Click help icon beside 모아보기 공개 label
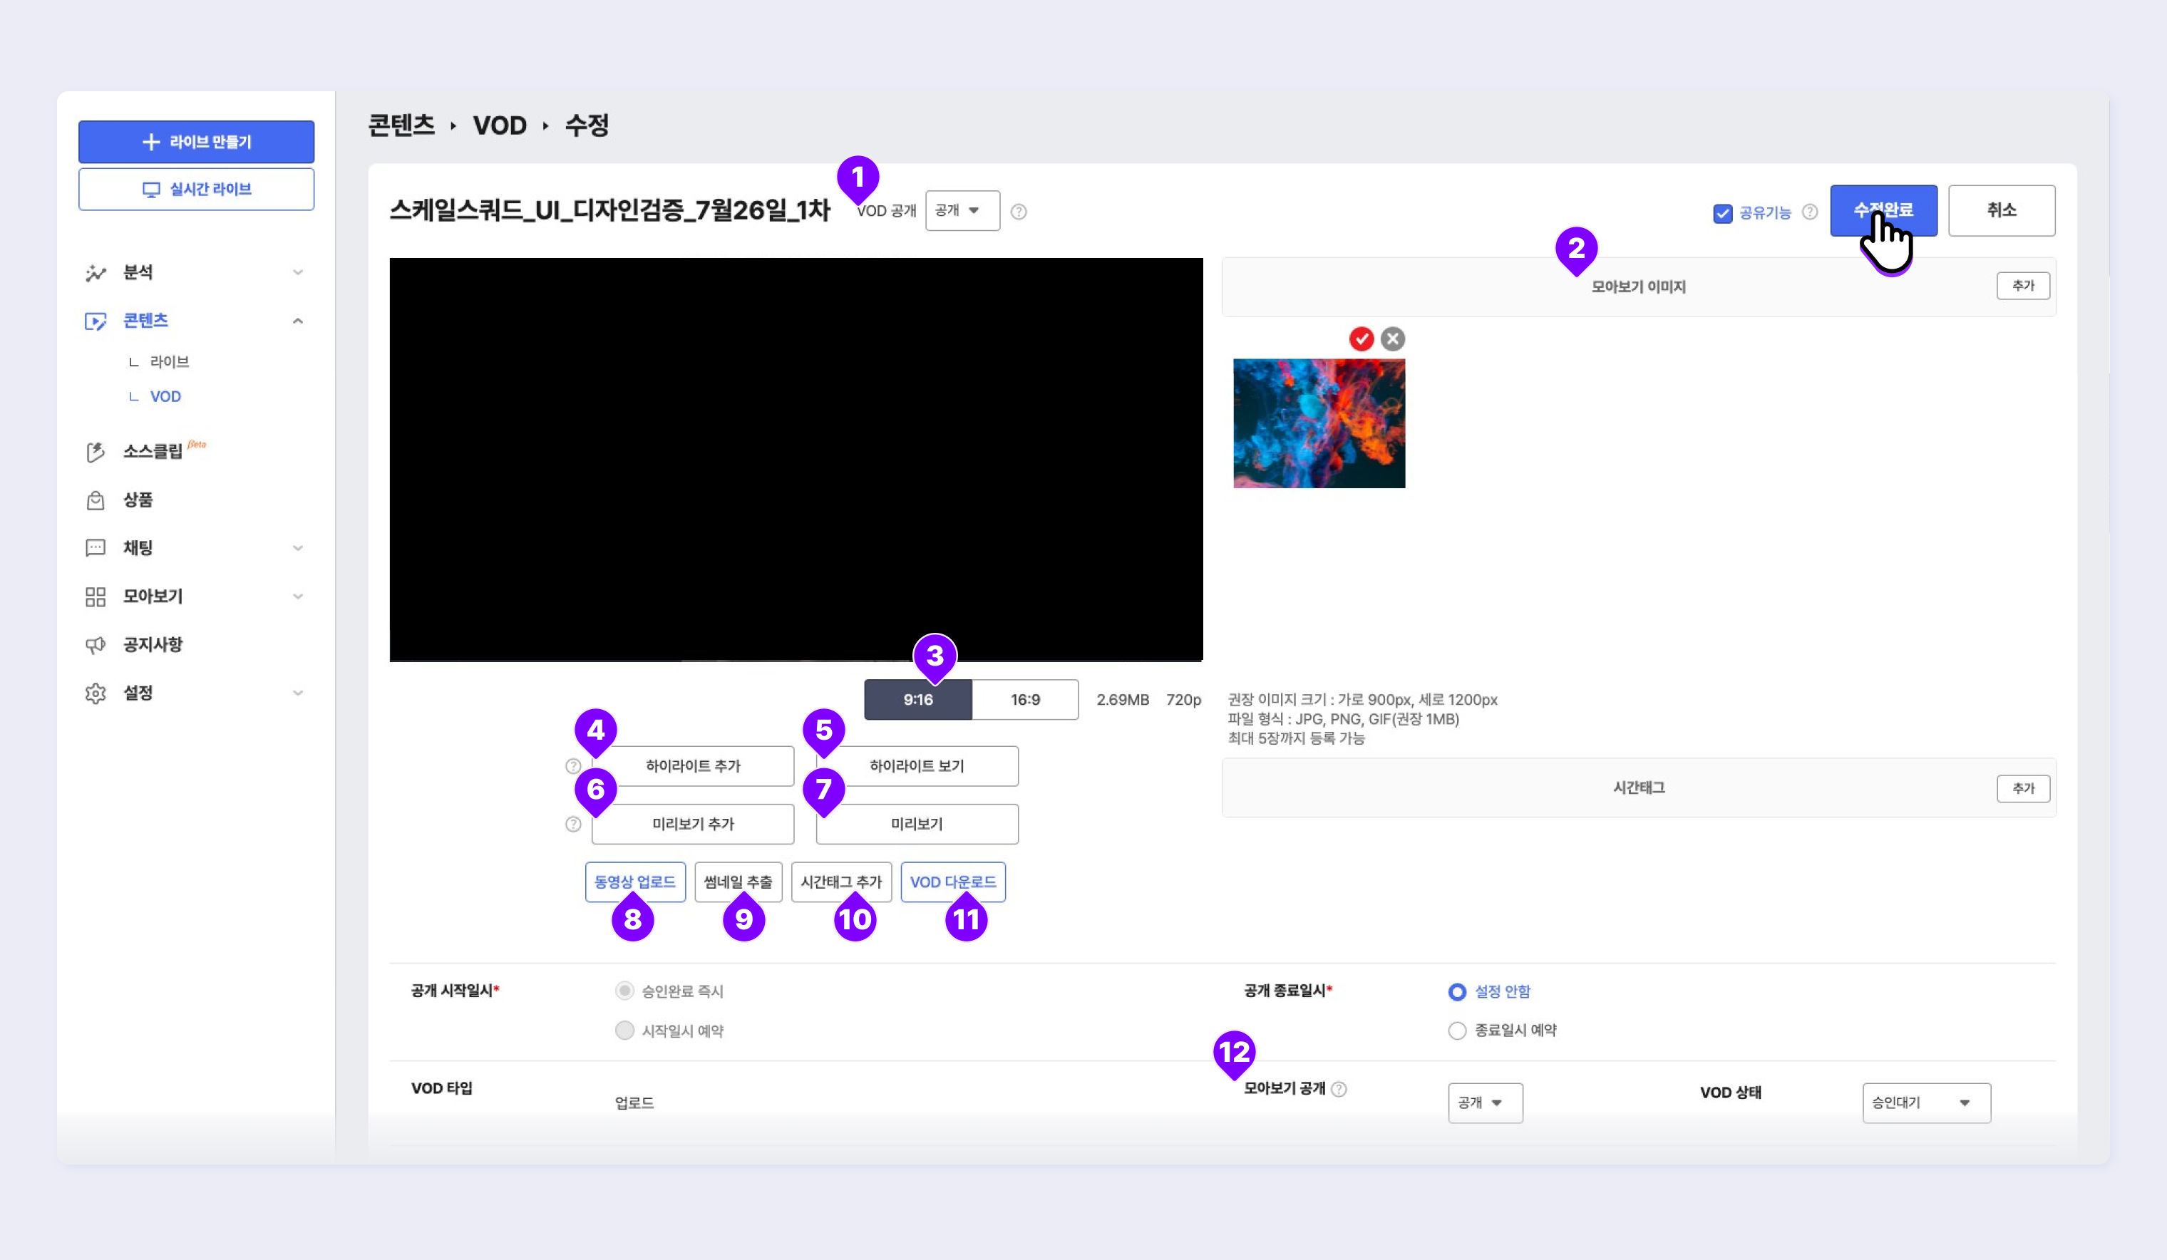 pos(1339,1089)
